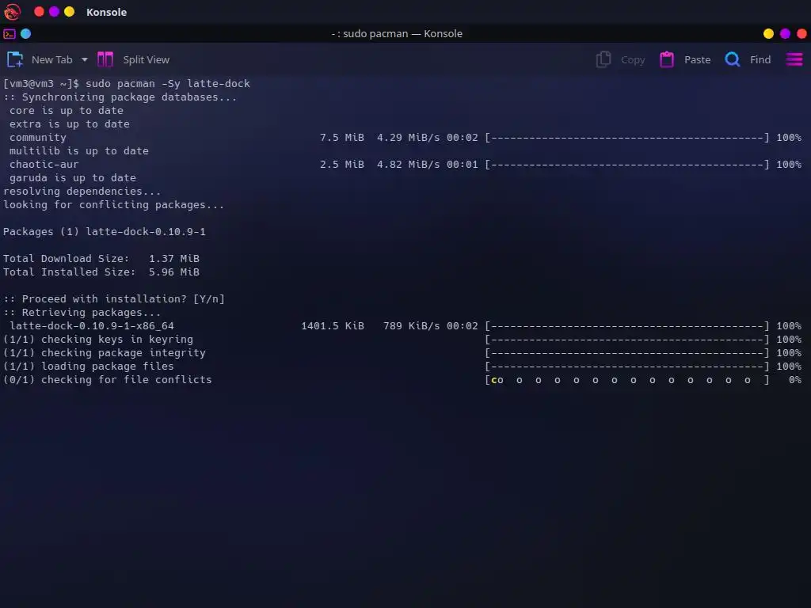Click the Konsole terminal icon in title bar

(x=10, y=34)
